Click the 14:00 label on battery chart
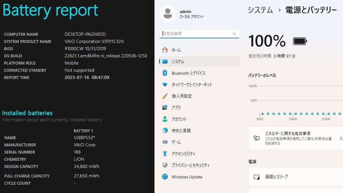The image size is (343, 193). [x=293, y=119]
